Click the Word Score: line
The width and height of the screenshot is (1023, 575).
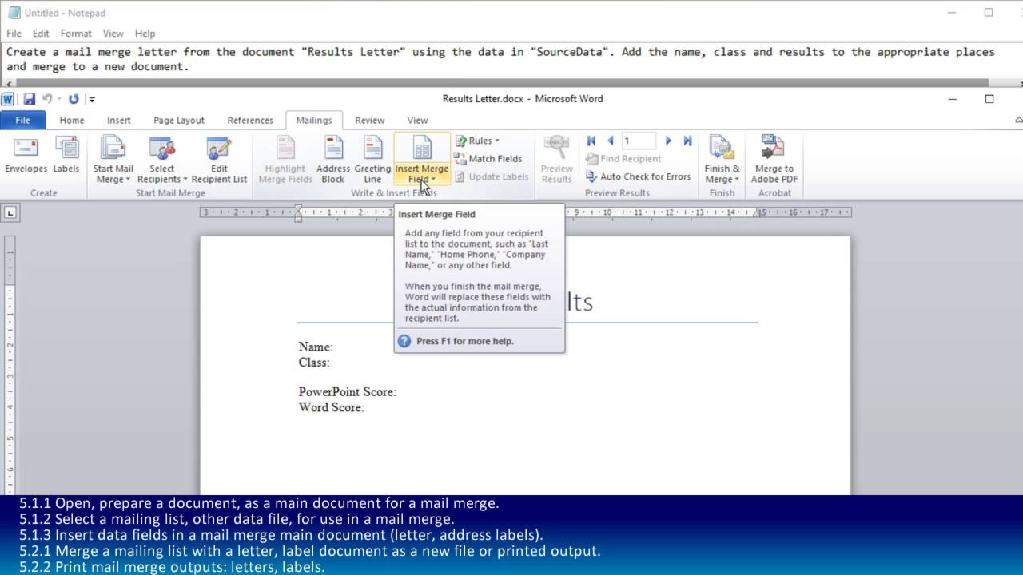click(x=331, y=407)
